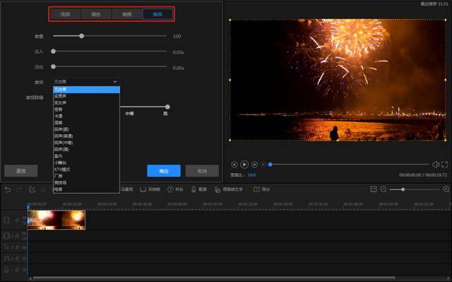Image resolution: width=452 pixels, height=282 pixels.
Task: Switch to the 视频 tab
Action: click(66, 14)
